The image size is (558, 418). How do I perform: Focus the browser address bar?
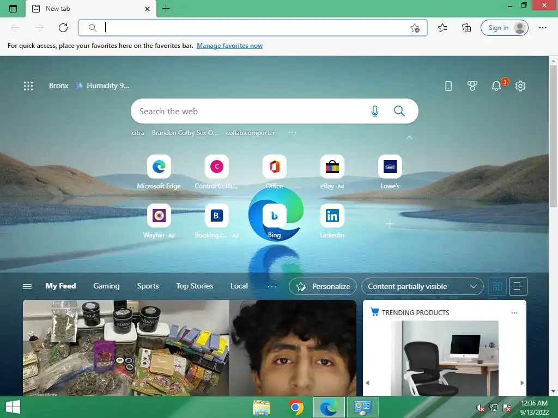253,28
